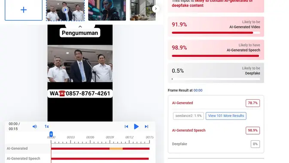This screenshot has height=163, width=289.
Task: Skip to previous frame
Action: [x=126, y=126]
